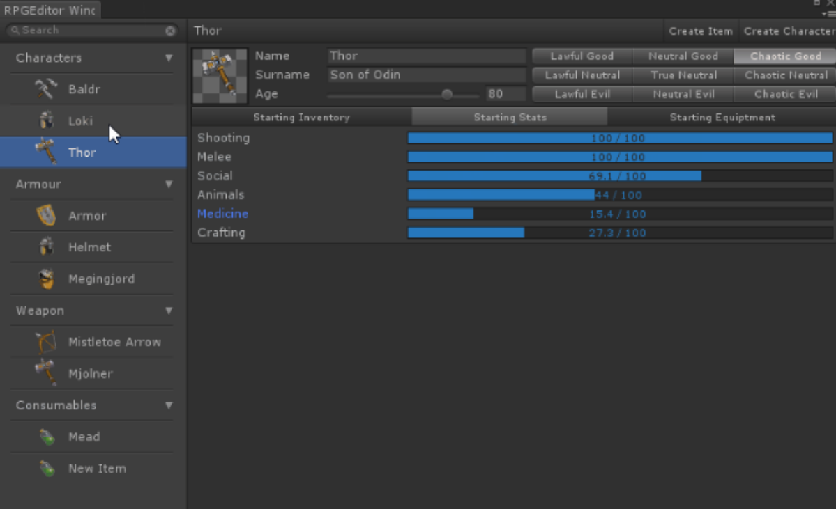The image size is (836, 509).
Task: Select Loki in the character list
Action: (x=93, y=121)
